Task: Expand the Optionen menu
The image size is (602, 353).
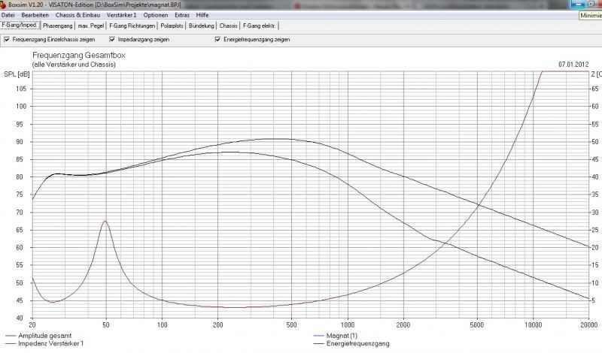Action: [156, 15]
